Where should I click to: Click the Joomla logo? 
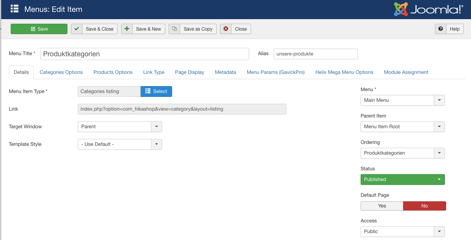(x=428, y=10)
